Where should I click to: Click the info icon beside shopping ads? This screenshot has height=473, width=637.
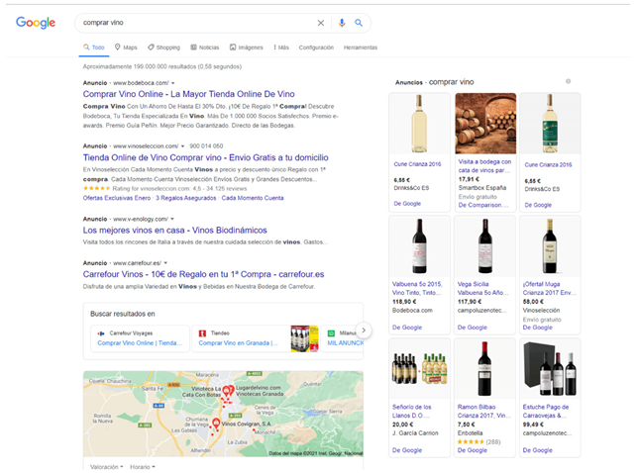point(568,81)
